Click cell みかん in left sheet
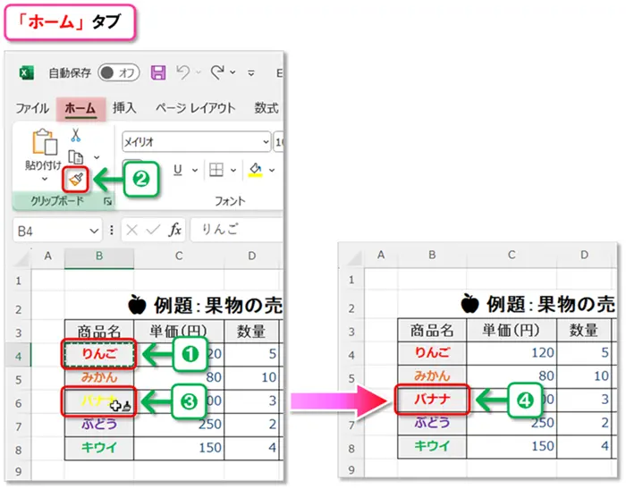Image resolution: width=626 pixels, height=489 pixels. (x=99, y=378)
